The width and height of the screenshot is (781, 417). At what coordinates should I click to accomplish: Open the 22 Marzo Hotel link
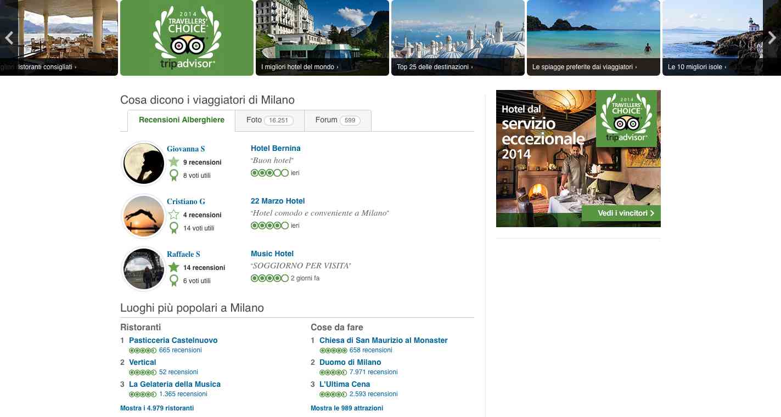(278, 201)
